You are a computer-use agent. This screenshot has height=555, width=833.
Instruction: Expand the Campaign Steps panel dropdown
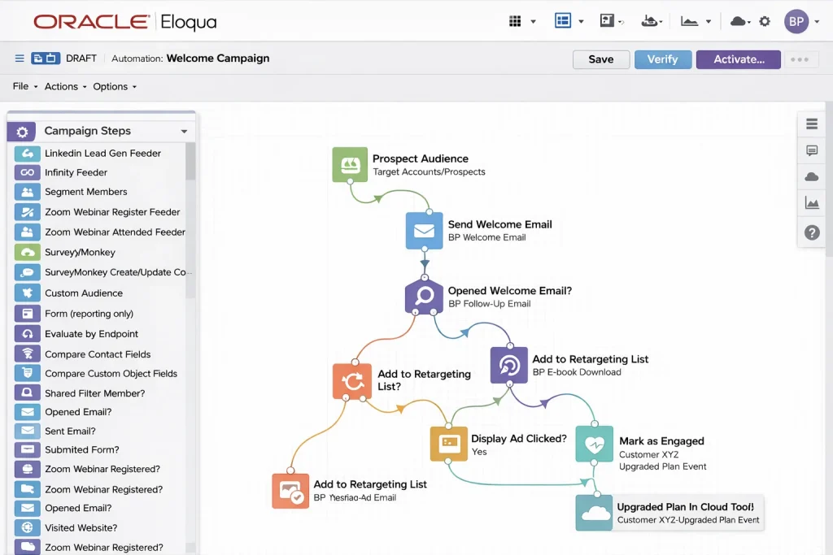(184, 132)
